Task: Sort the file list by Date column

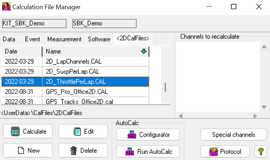Action: click(21, 52)
